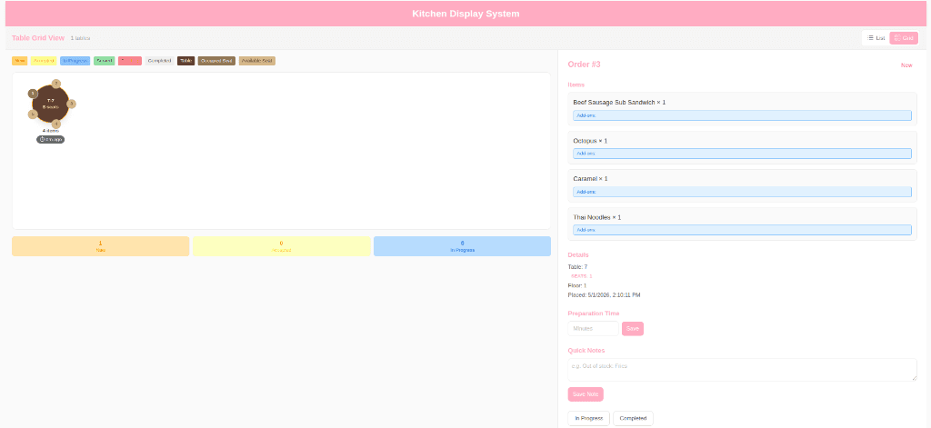Switch to List view
Screen dimensions: 931x428
(x=876, y=38)
